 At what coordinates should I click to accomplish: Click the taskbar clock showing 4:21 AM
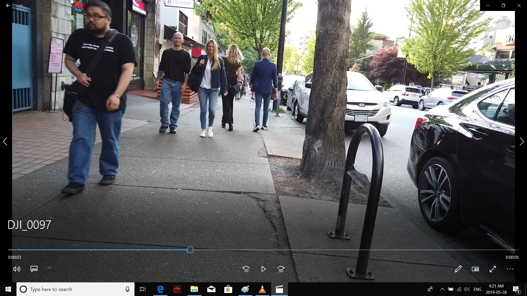[x=496, y=289]
